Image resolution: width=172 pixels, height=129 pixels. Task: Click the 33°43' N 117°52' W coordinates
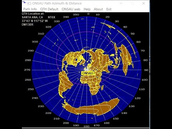pyautogui.click(x=35, y=21)
